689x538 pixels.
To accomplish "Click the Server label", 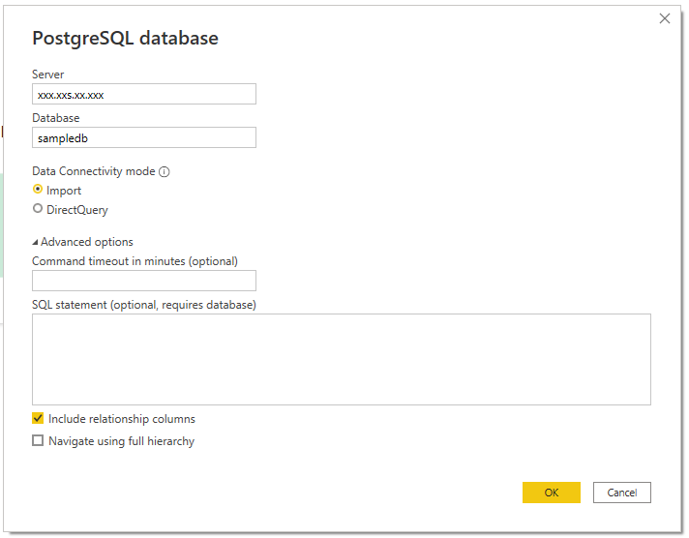I will (x=47, y=75).
